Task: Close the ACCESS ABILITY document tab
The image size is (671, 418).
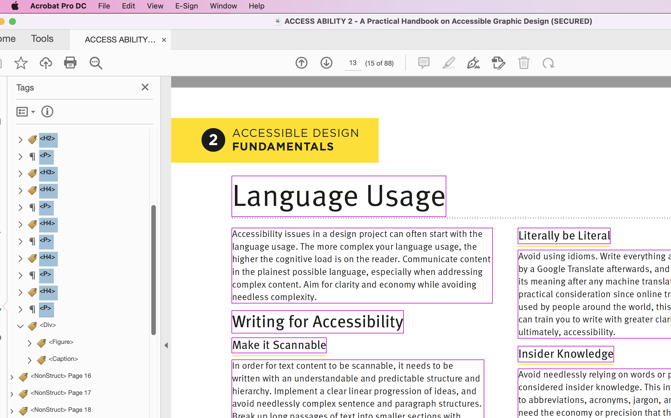Action: pyautogui.click(x=164, y=40)
